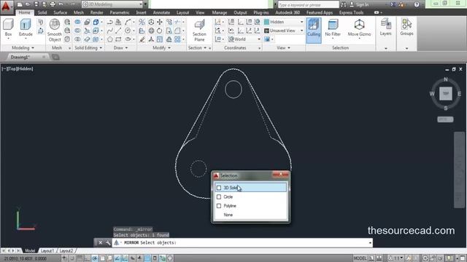Check the 3D Solid checkbox in Selection
This screenshot has width=467, height=262.
(219, 188)
